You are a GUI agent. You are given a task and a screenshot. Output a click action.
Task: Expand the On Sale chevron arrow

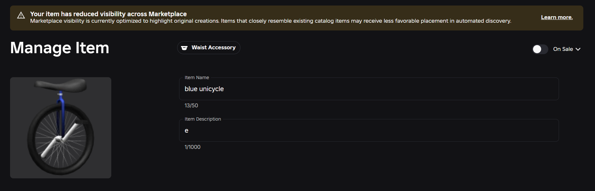pyautogui.click(x=578, y=49)
